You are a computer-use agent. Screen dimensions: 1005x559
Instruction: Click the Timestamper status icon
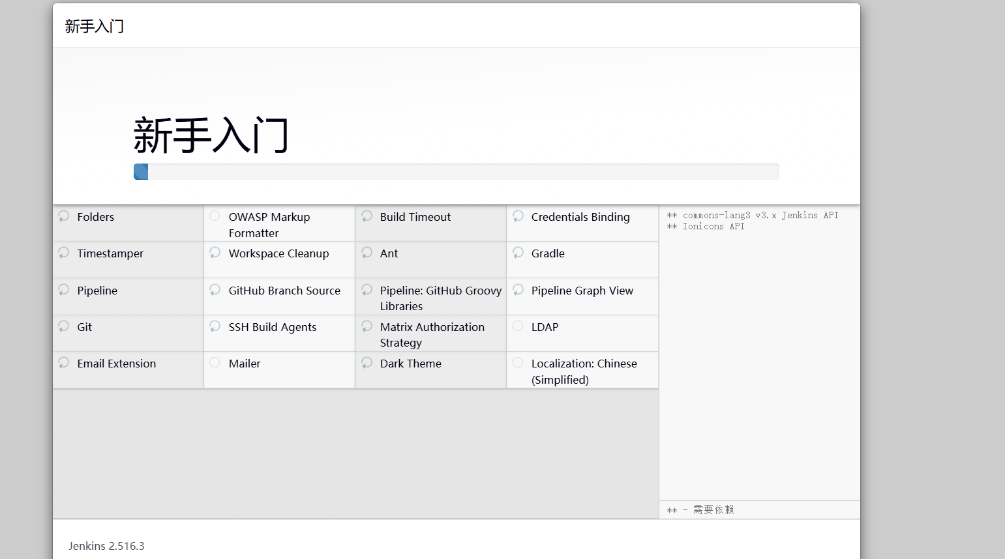64,252
